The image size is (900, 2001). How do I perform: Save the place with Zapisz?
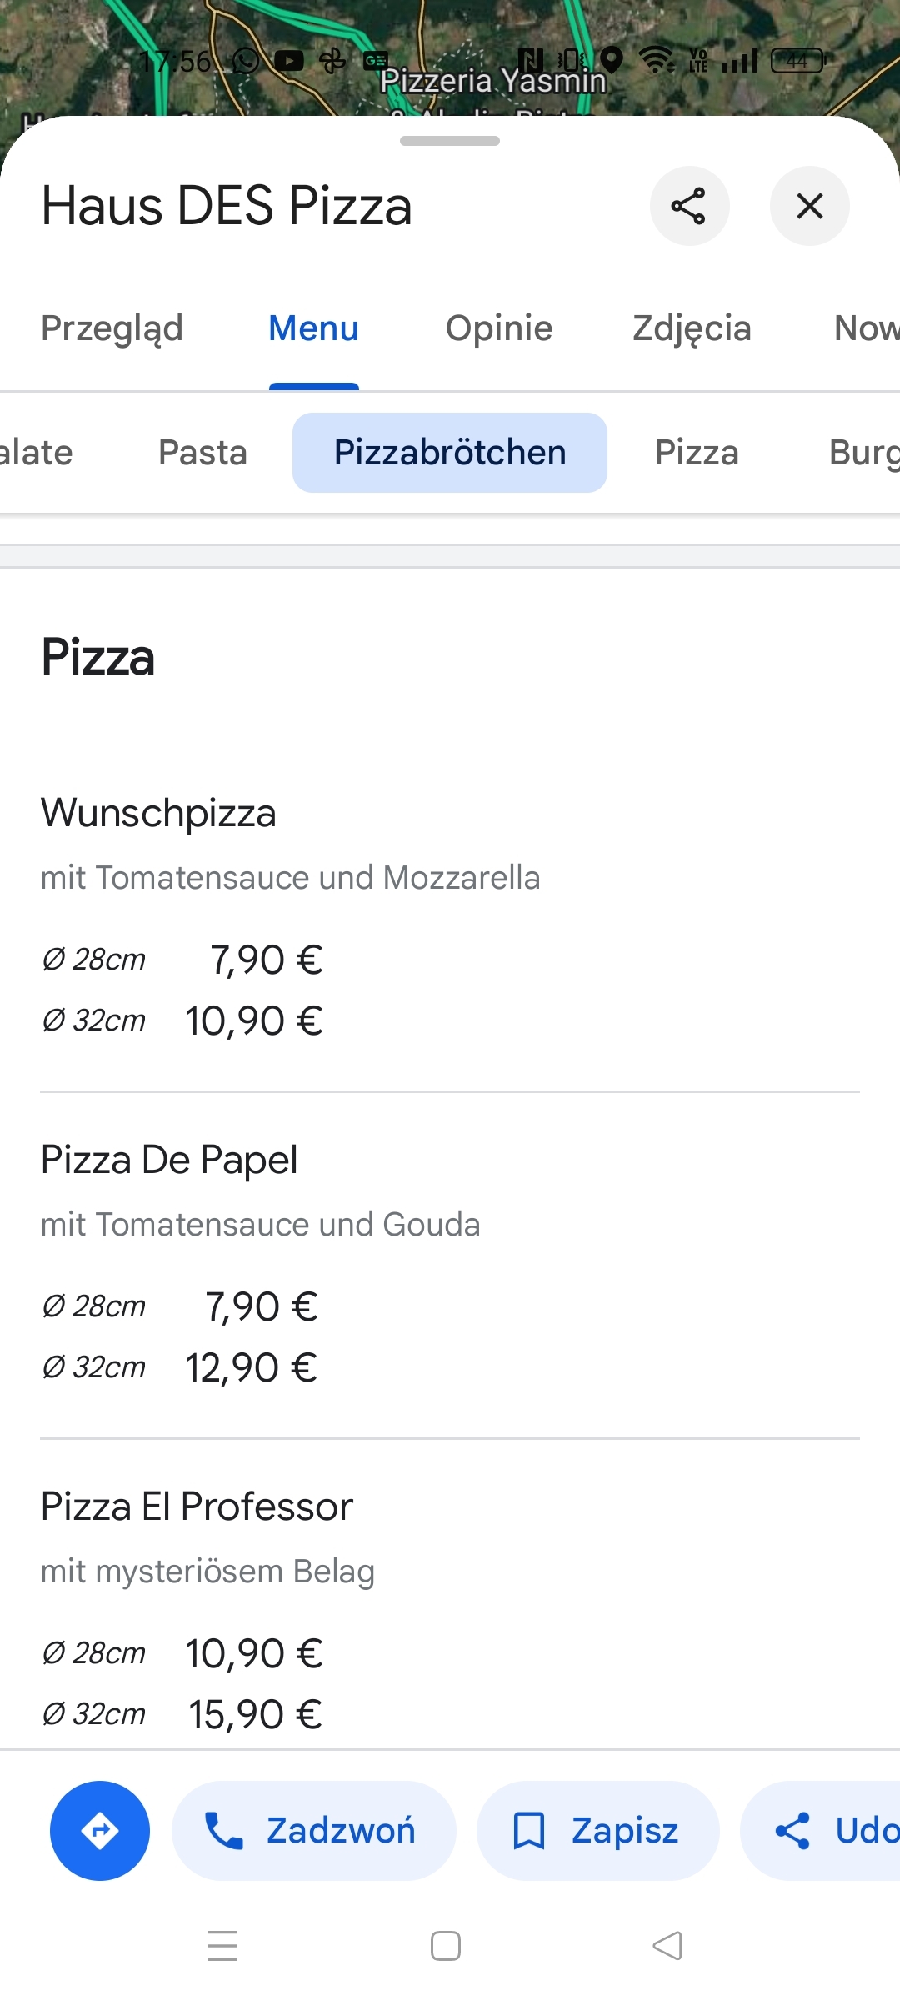click(x=597, y=1830)
